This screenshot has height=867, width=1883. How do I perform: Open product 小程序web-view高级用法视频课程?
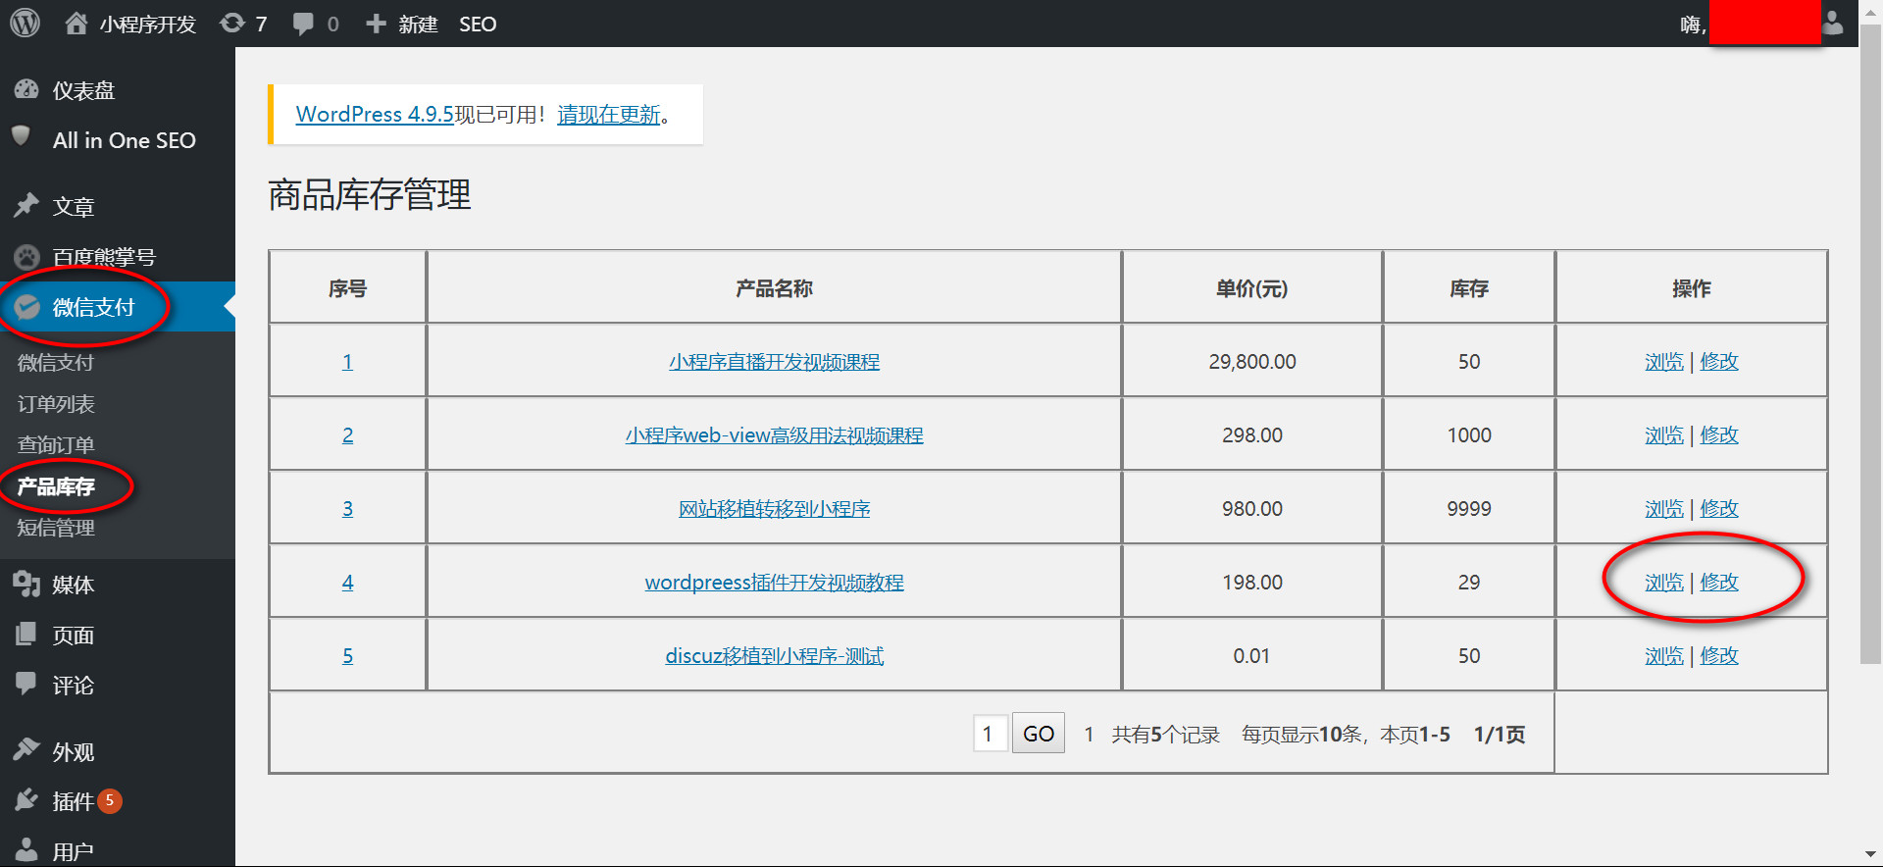[x=774, y=435]
